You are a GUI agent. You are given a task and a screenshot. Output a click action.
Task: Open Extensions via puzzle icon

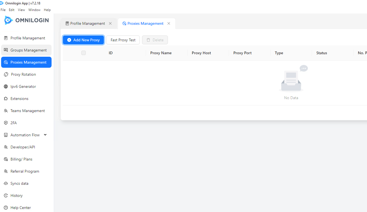pyautogui.click(x=6, y=99)
